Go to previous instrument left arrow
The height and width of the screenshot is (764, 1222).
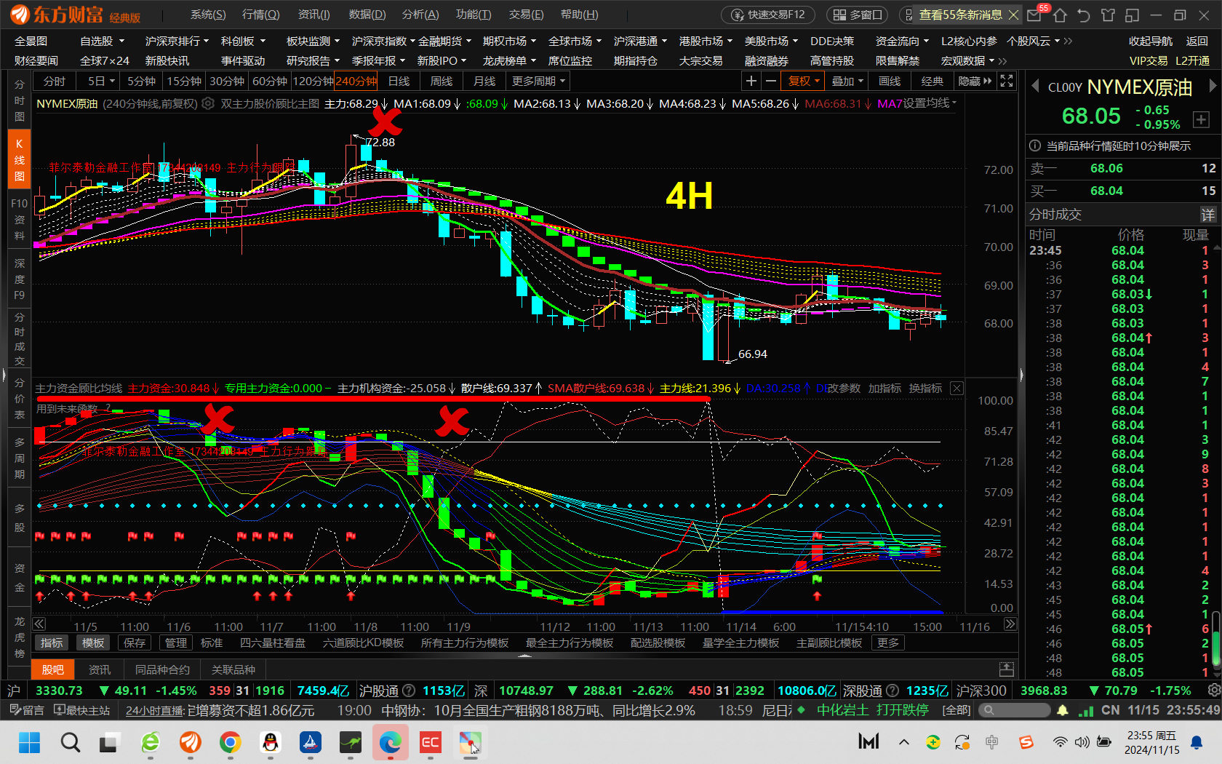pyautogui.click(x=1034, y=87)
